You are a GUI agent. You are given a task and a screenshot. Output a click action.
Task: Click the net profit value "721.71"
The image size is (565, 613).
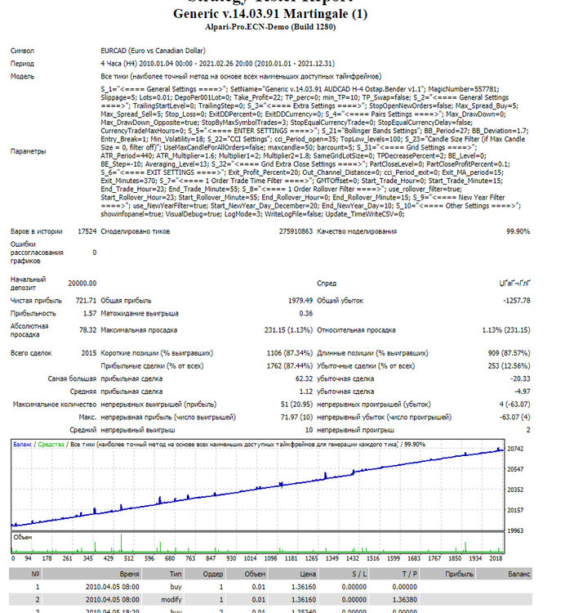86,301
